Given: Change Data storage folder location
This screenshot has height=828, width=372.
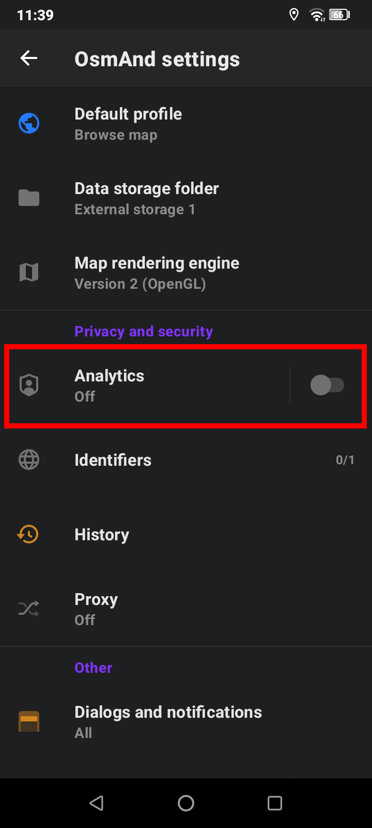Looking at the screenshot, I should point(147,198).
